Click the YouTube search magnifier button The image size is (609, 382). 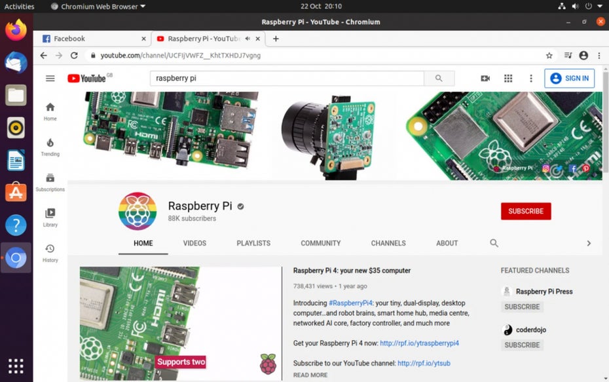point(439,78)
